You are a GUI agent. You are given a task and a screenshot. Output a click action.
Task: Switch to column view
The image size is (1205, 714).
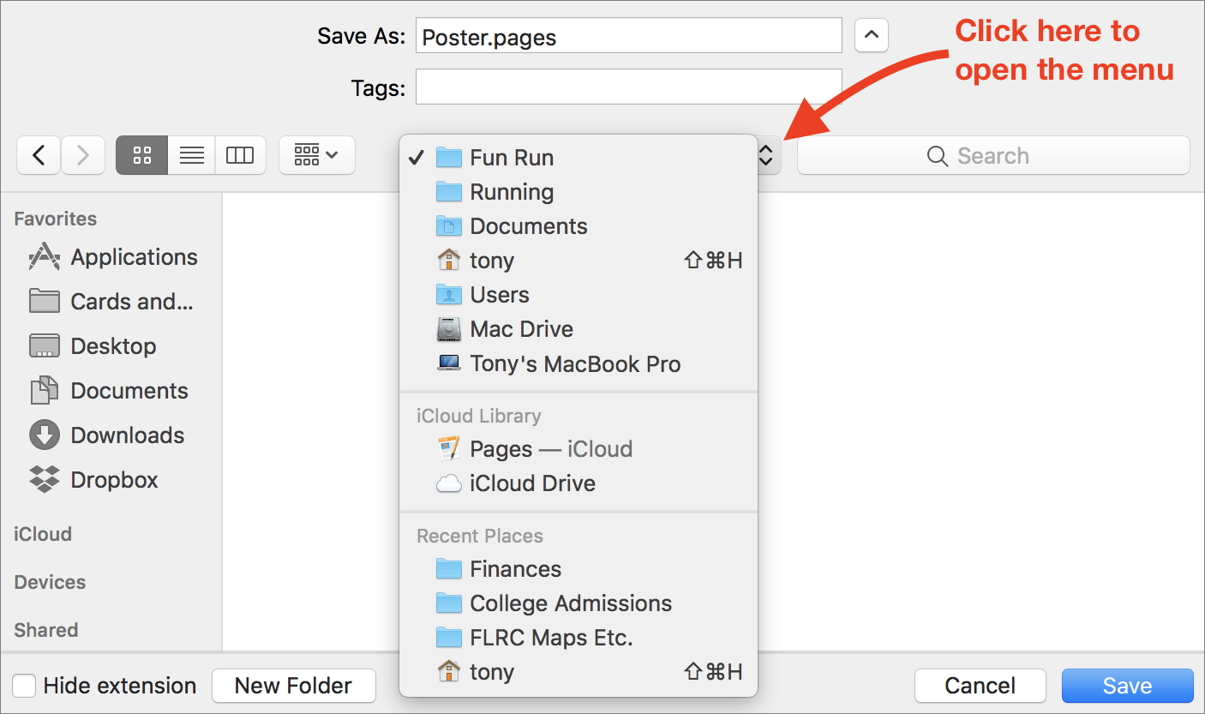pos(240,155)
